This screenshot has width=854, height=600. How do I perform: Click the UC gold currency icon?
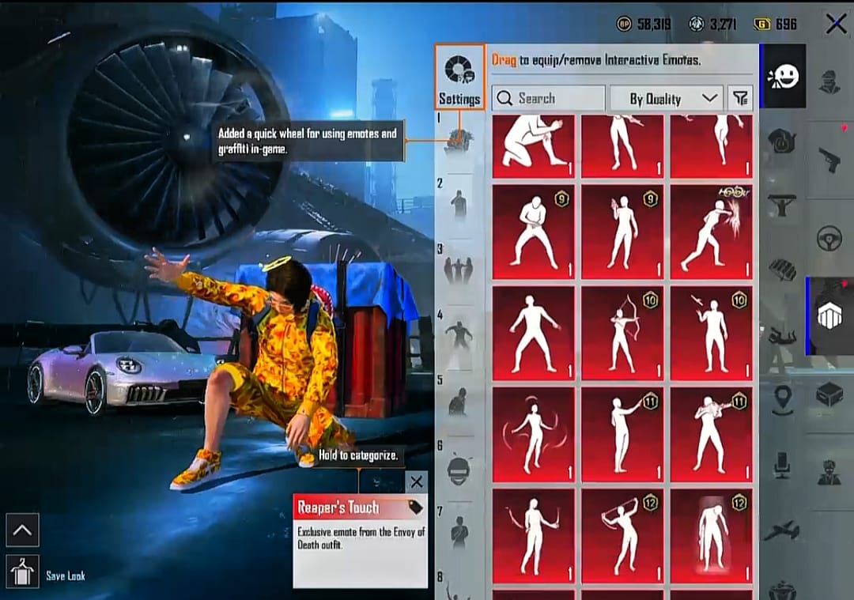[762, 24]
